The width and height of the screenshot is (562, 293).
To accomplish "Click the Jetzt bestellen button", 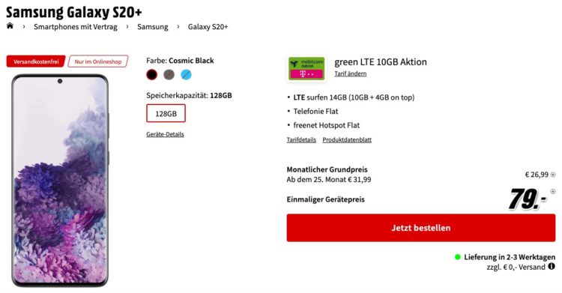I will (x=421, y=228).
